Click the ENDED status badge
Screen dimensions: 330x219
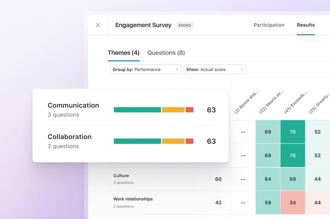pyautogui.click(x=185, y=25)
